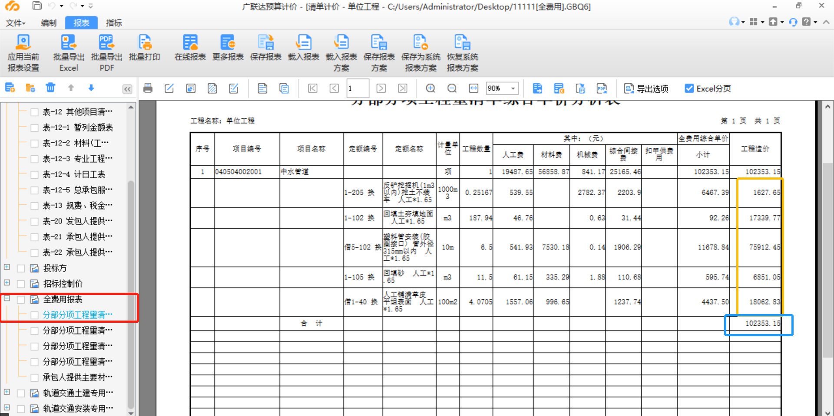The height and width of the screenshot is (416, 834).
Task: Click 导出选项 button
Action: (x=646, y=88)
